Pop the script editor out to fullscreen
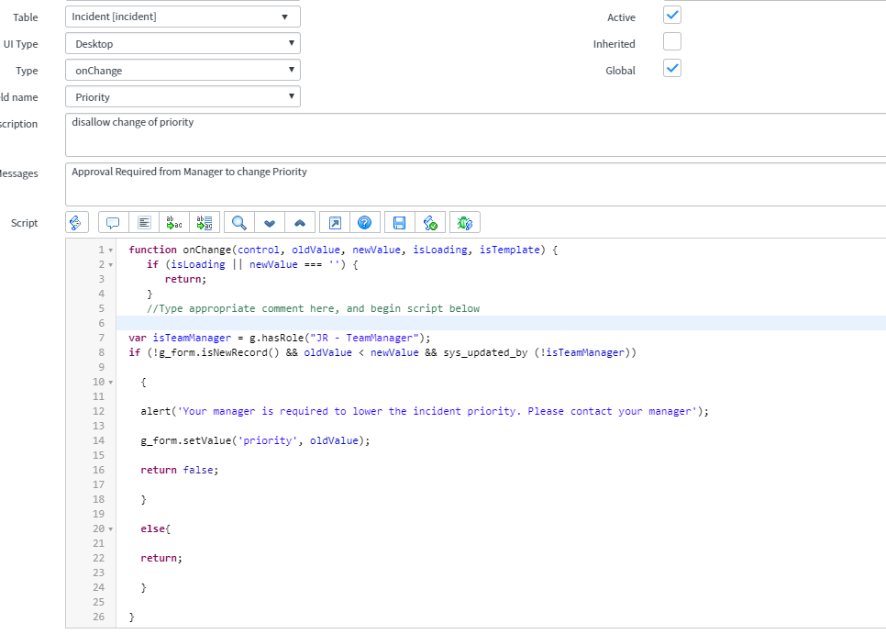Viewport: 886px width, 634px height. [x=334, y=222]
